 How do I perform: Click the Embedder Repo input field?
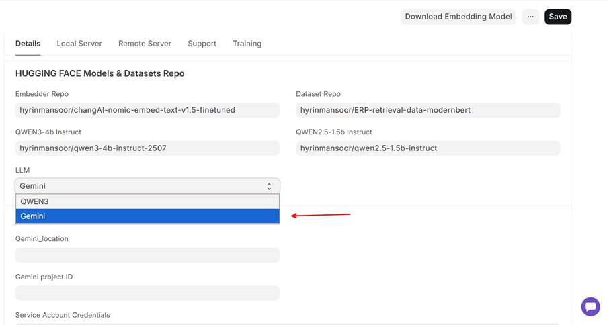click(147, 110)
